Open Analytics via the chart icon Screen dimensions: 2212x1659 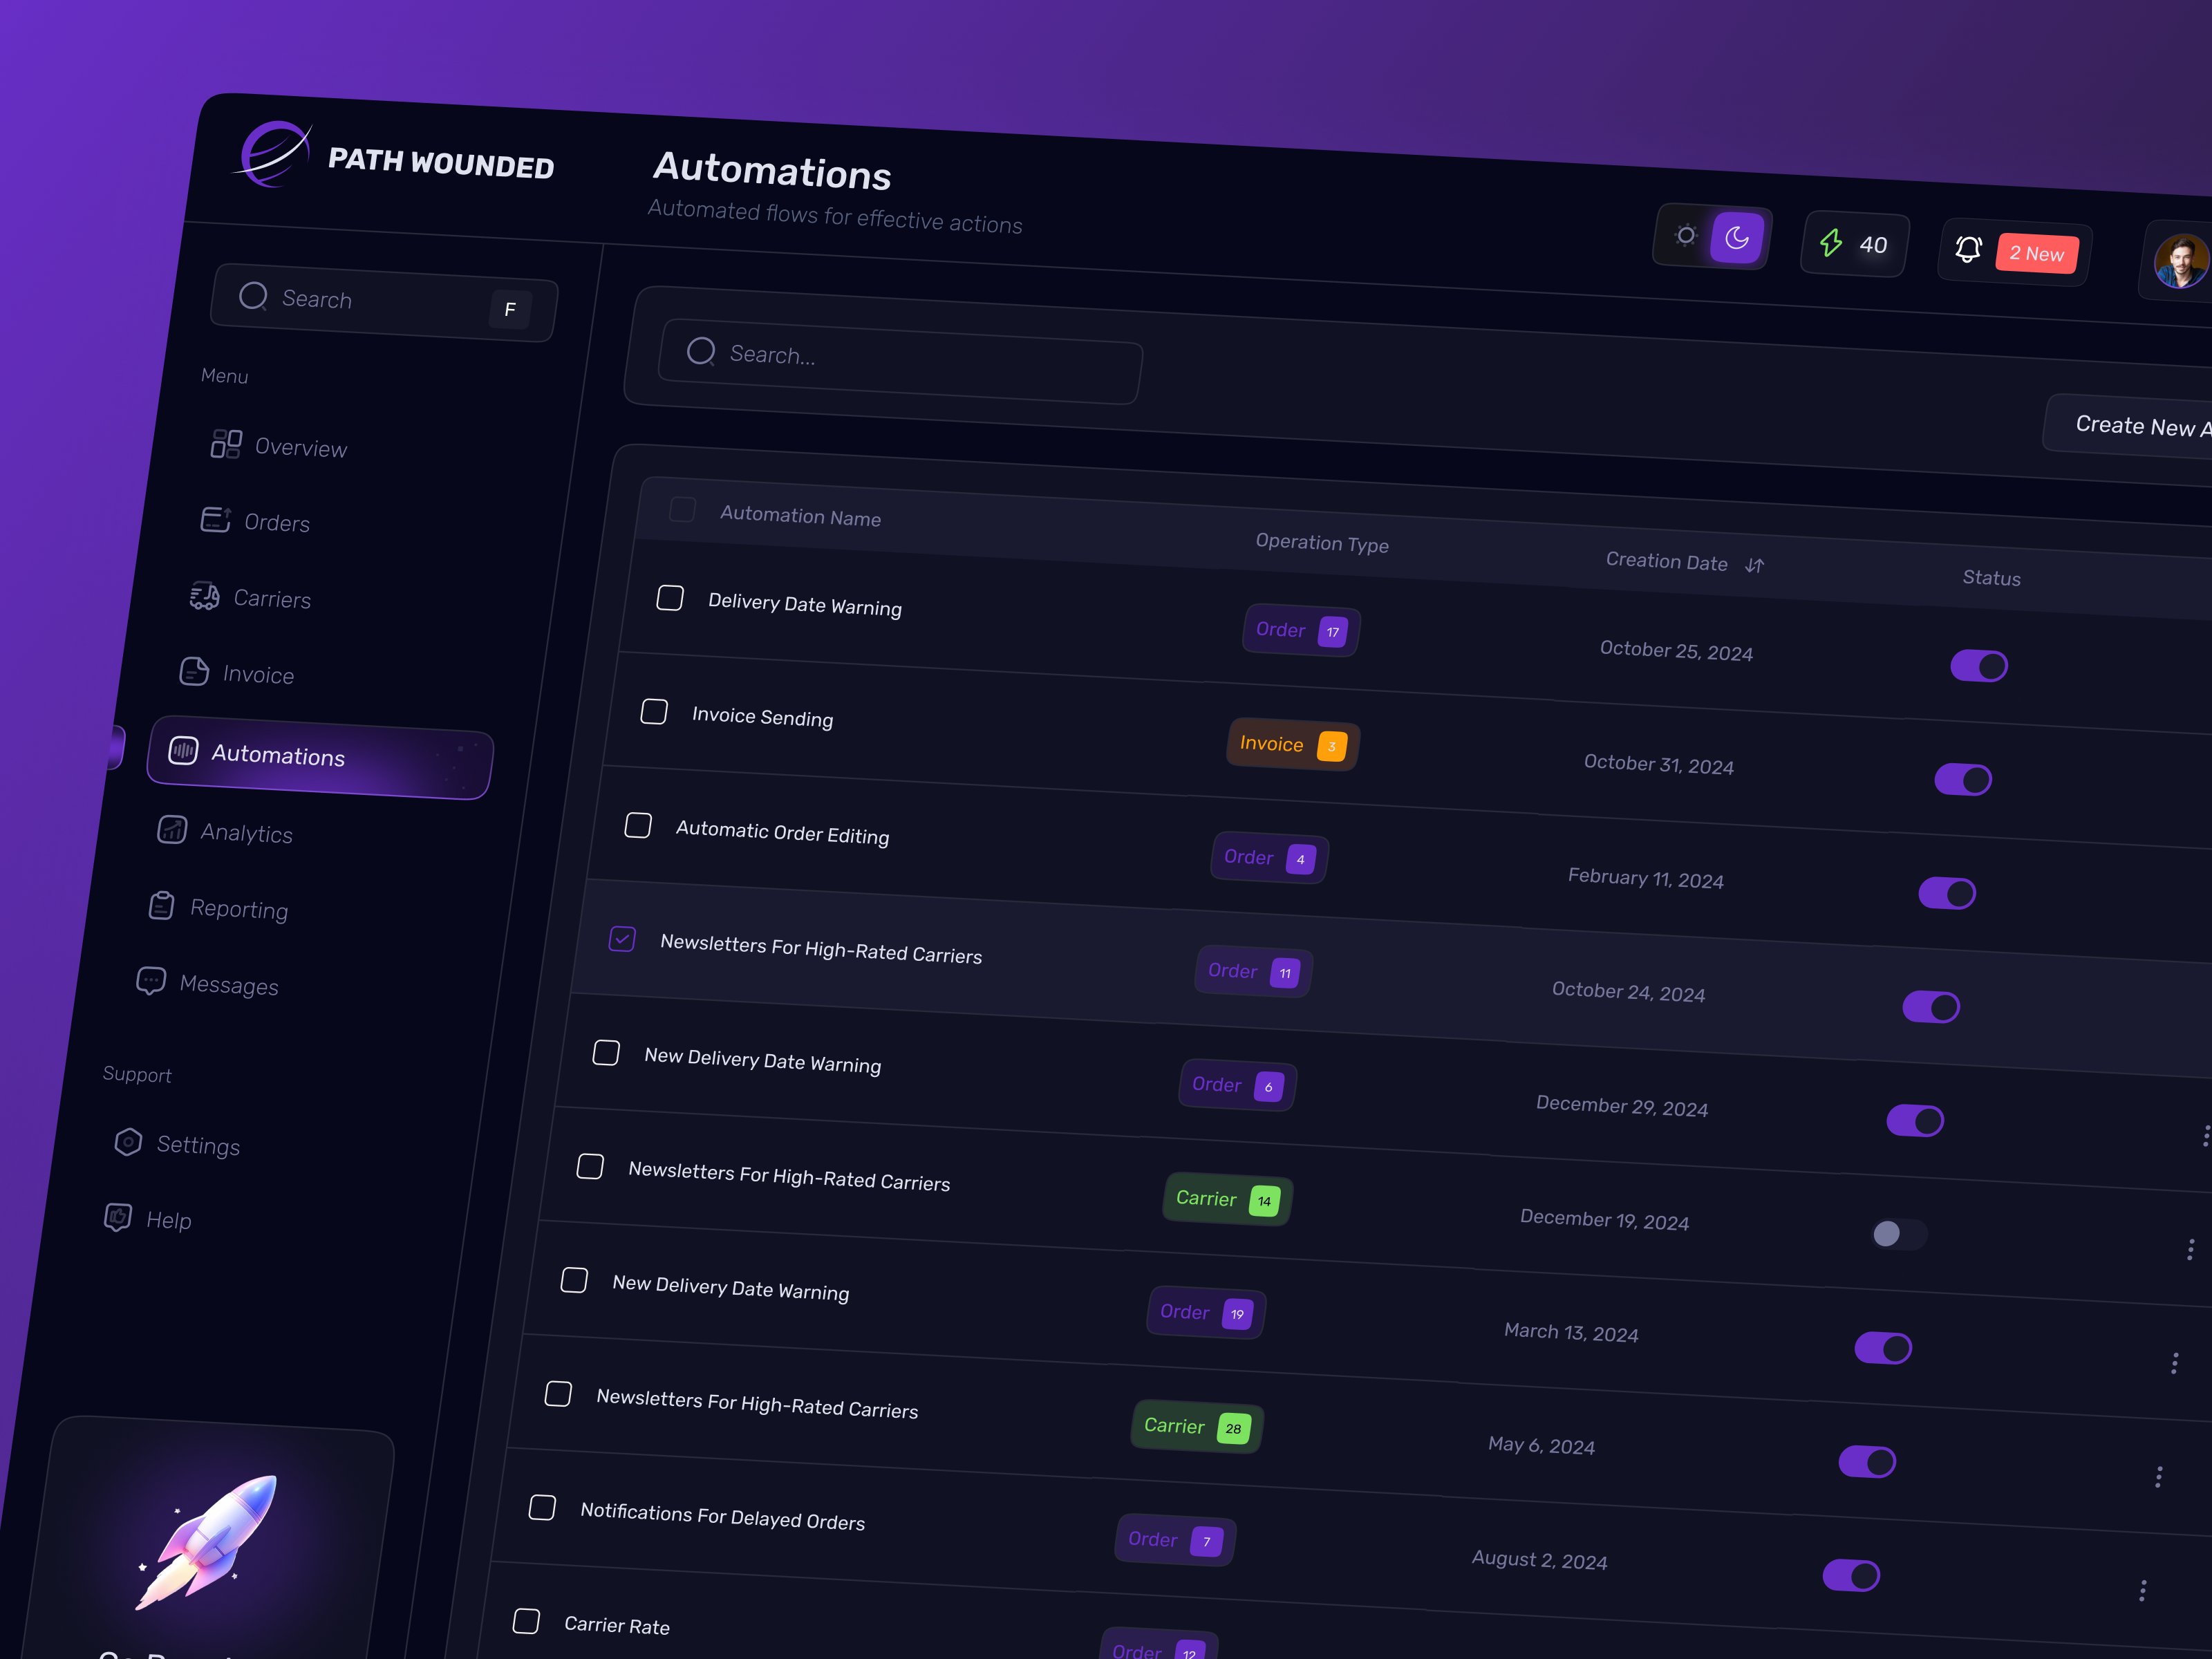coord(172,830)
